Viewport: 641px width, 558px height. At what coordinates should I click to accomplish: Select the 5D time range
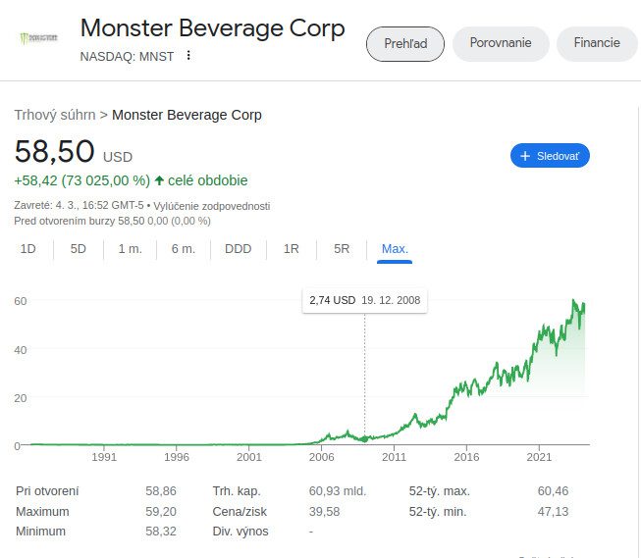pos(79,249)
